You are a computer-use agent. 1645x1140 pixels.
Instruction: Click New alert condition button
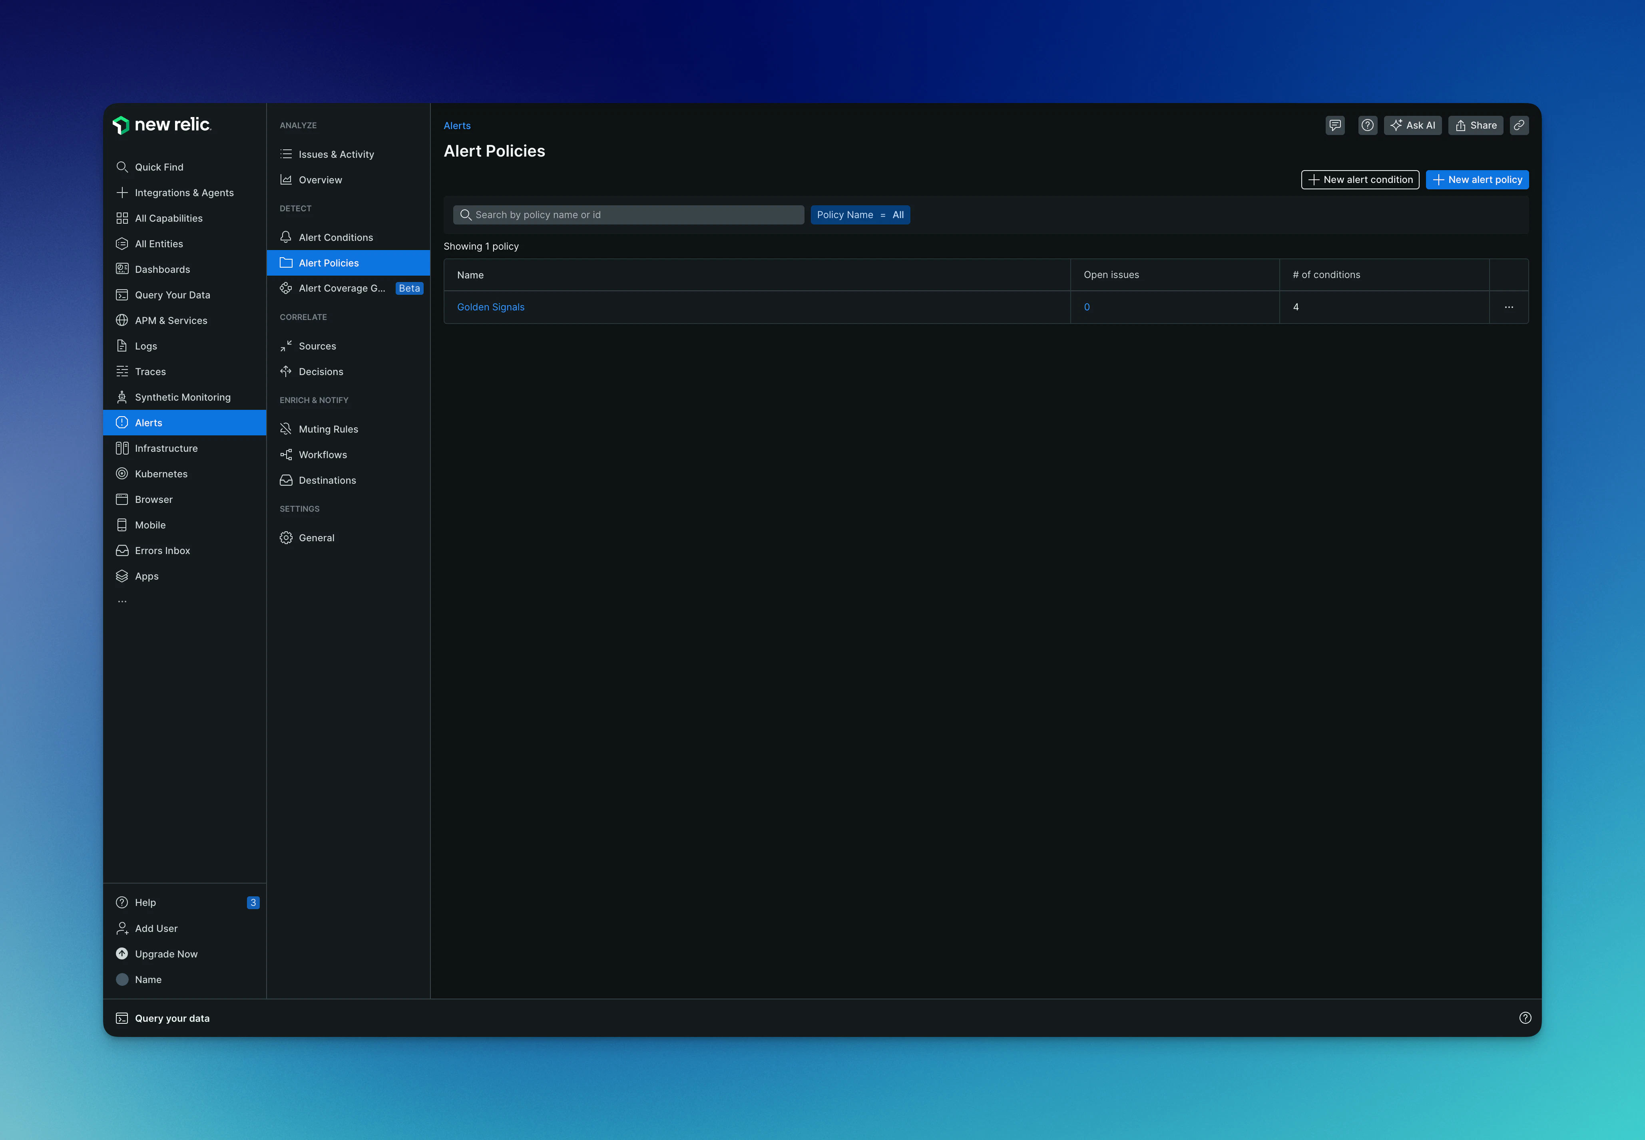pyautogui.click(x=1360, y=180)
